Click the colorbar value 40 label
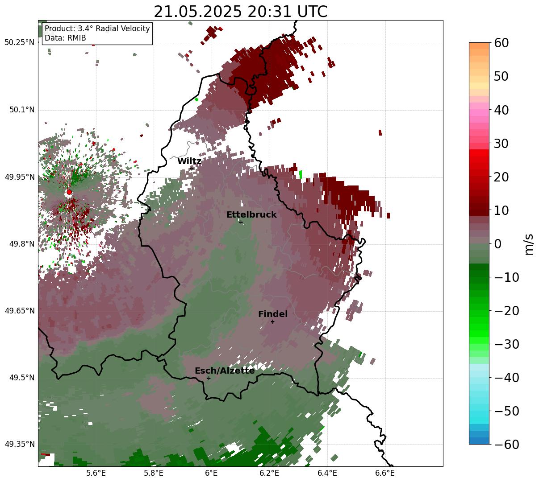The width and height of the screenshot is (539, 482). (501, 110)
